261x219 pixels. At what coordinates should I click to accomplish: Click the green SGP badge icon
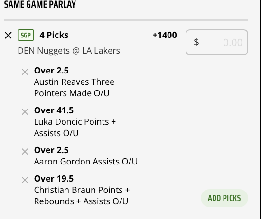(x=26, y=35)
